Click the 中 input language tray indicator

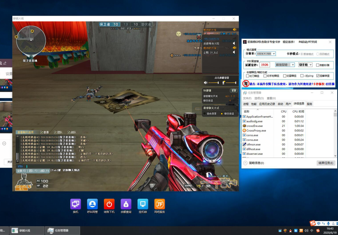(312, 230)
